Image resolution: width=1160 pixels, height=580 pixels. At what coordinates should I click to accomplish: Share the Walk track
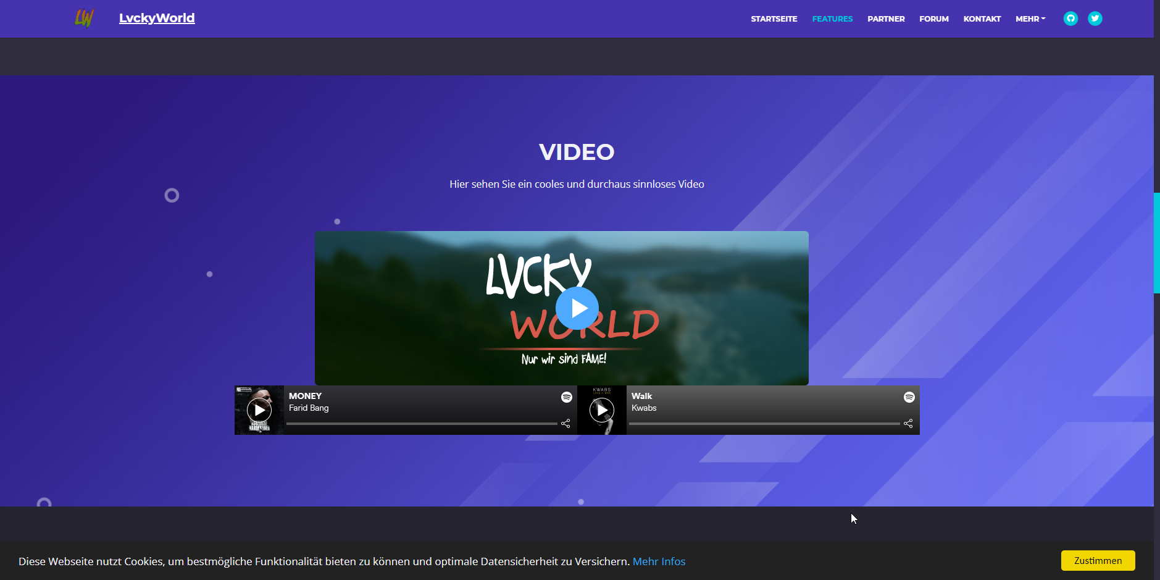908,424
